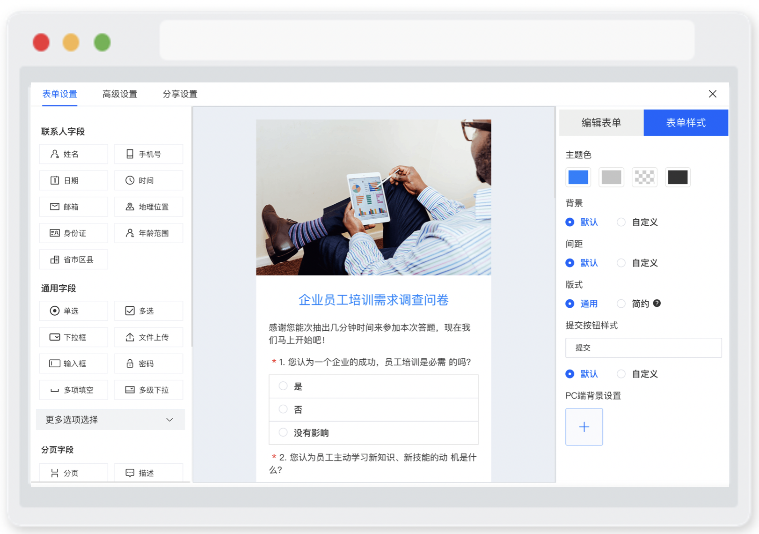The width and height of the screenshot is (759, 534).
Task: Pick the blue theme color
Action: [x=578, y=177]
